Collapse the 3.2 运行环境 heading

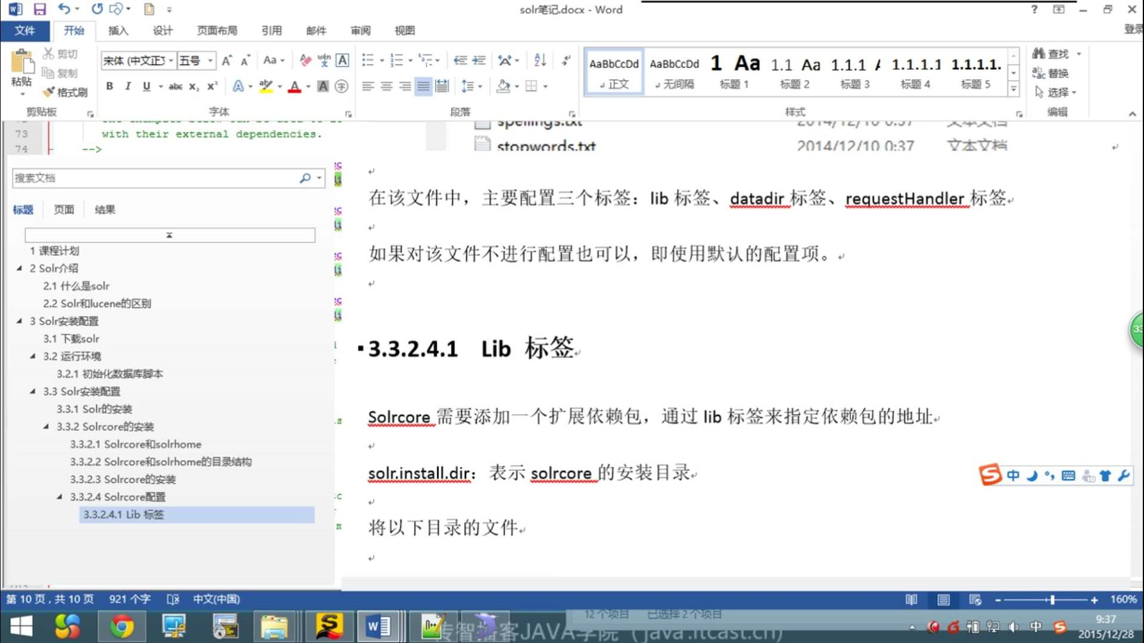pyautogui.click(x=33, y=356)
